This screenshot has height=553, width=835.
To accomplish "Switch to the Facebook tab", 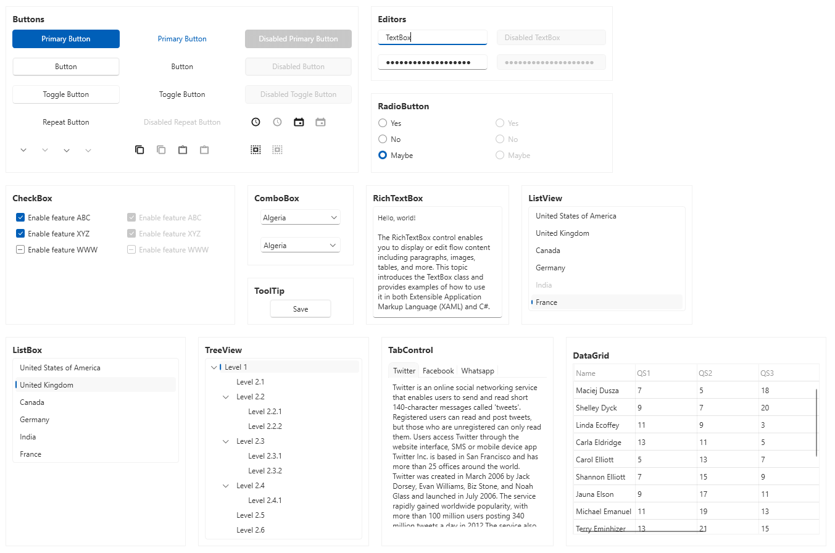I will (438, 371).
